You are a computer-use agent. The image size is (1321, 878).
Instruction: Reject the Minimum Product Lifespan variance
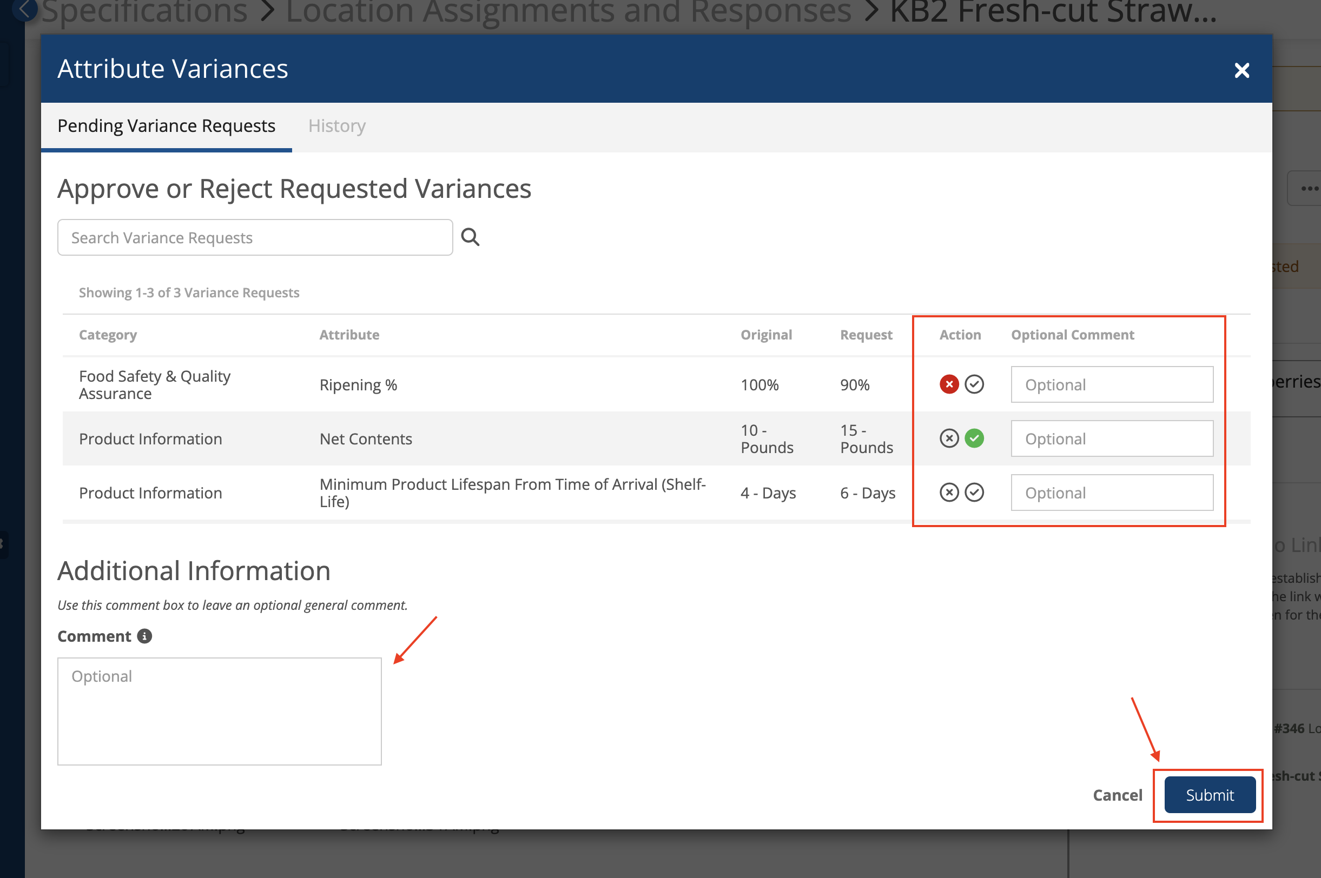click(949, 492)
